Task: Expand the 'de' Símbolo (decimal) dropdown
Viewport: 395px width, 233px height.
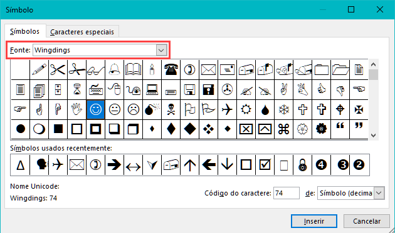Action: tap(379, 193)
